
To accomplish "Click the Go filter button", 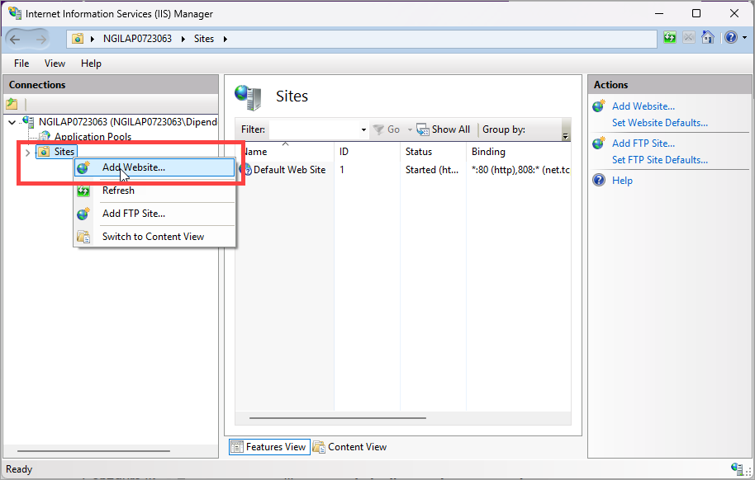I will (x=387, y=129).
